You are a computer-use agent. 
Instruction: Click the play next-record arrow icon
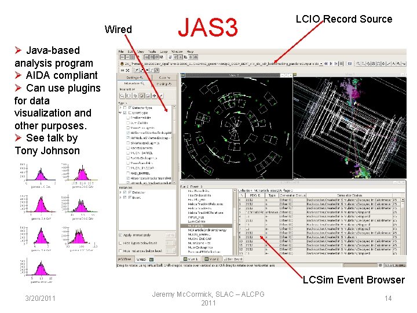(x=331, y=64)
